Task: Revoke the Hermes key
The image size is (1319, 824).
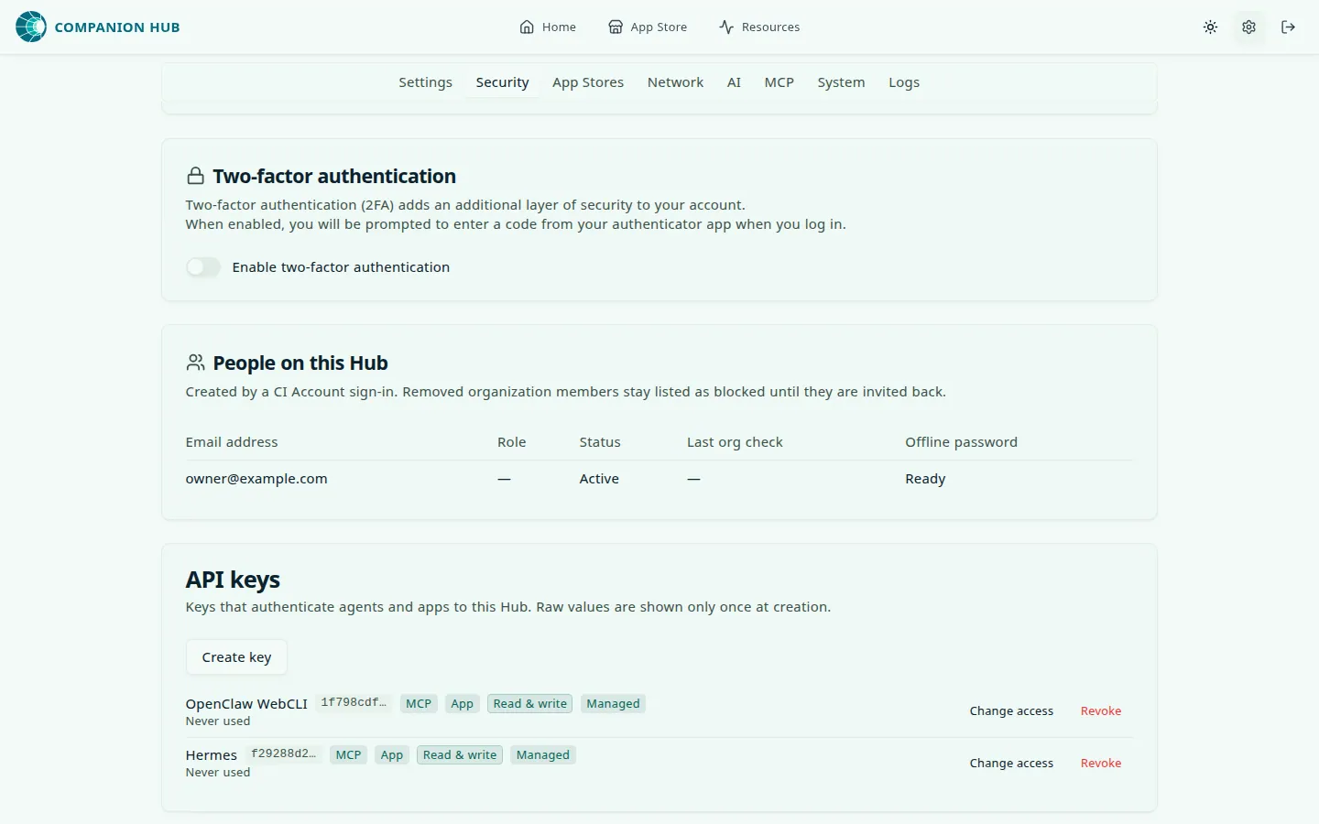Action: coord(1101,764)
